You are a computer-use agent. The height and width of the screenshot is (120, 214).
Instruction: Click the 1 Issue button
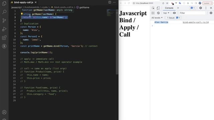pyautogui.click(x=174, y=18)
